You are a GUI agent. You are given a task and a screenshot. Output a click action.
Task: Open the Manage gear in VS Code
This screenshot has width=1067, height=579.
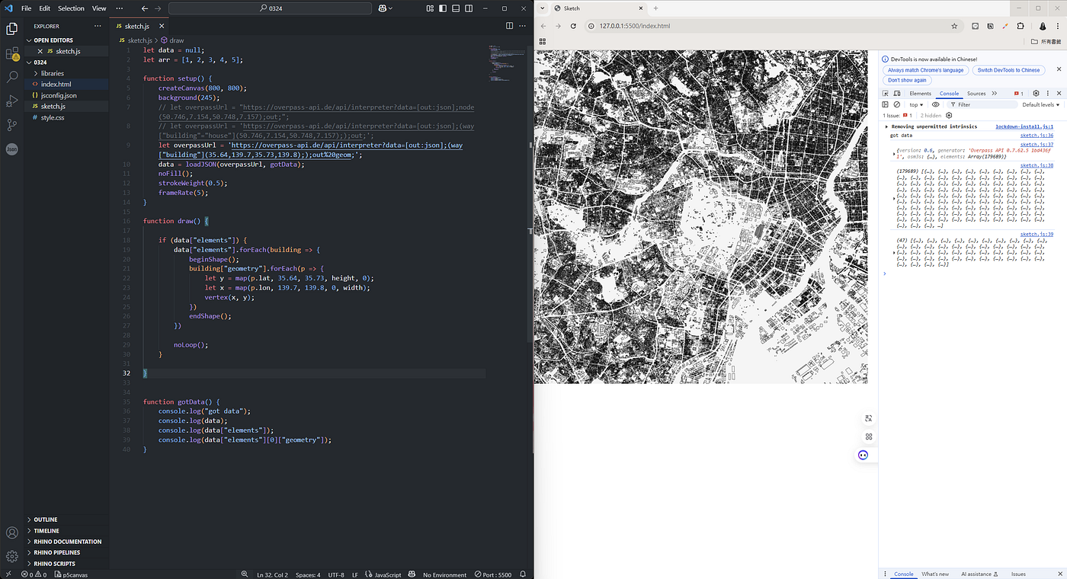tap(11, 556)
